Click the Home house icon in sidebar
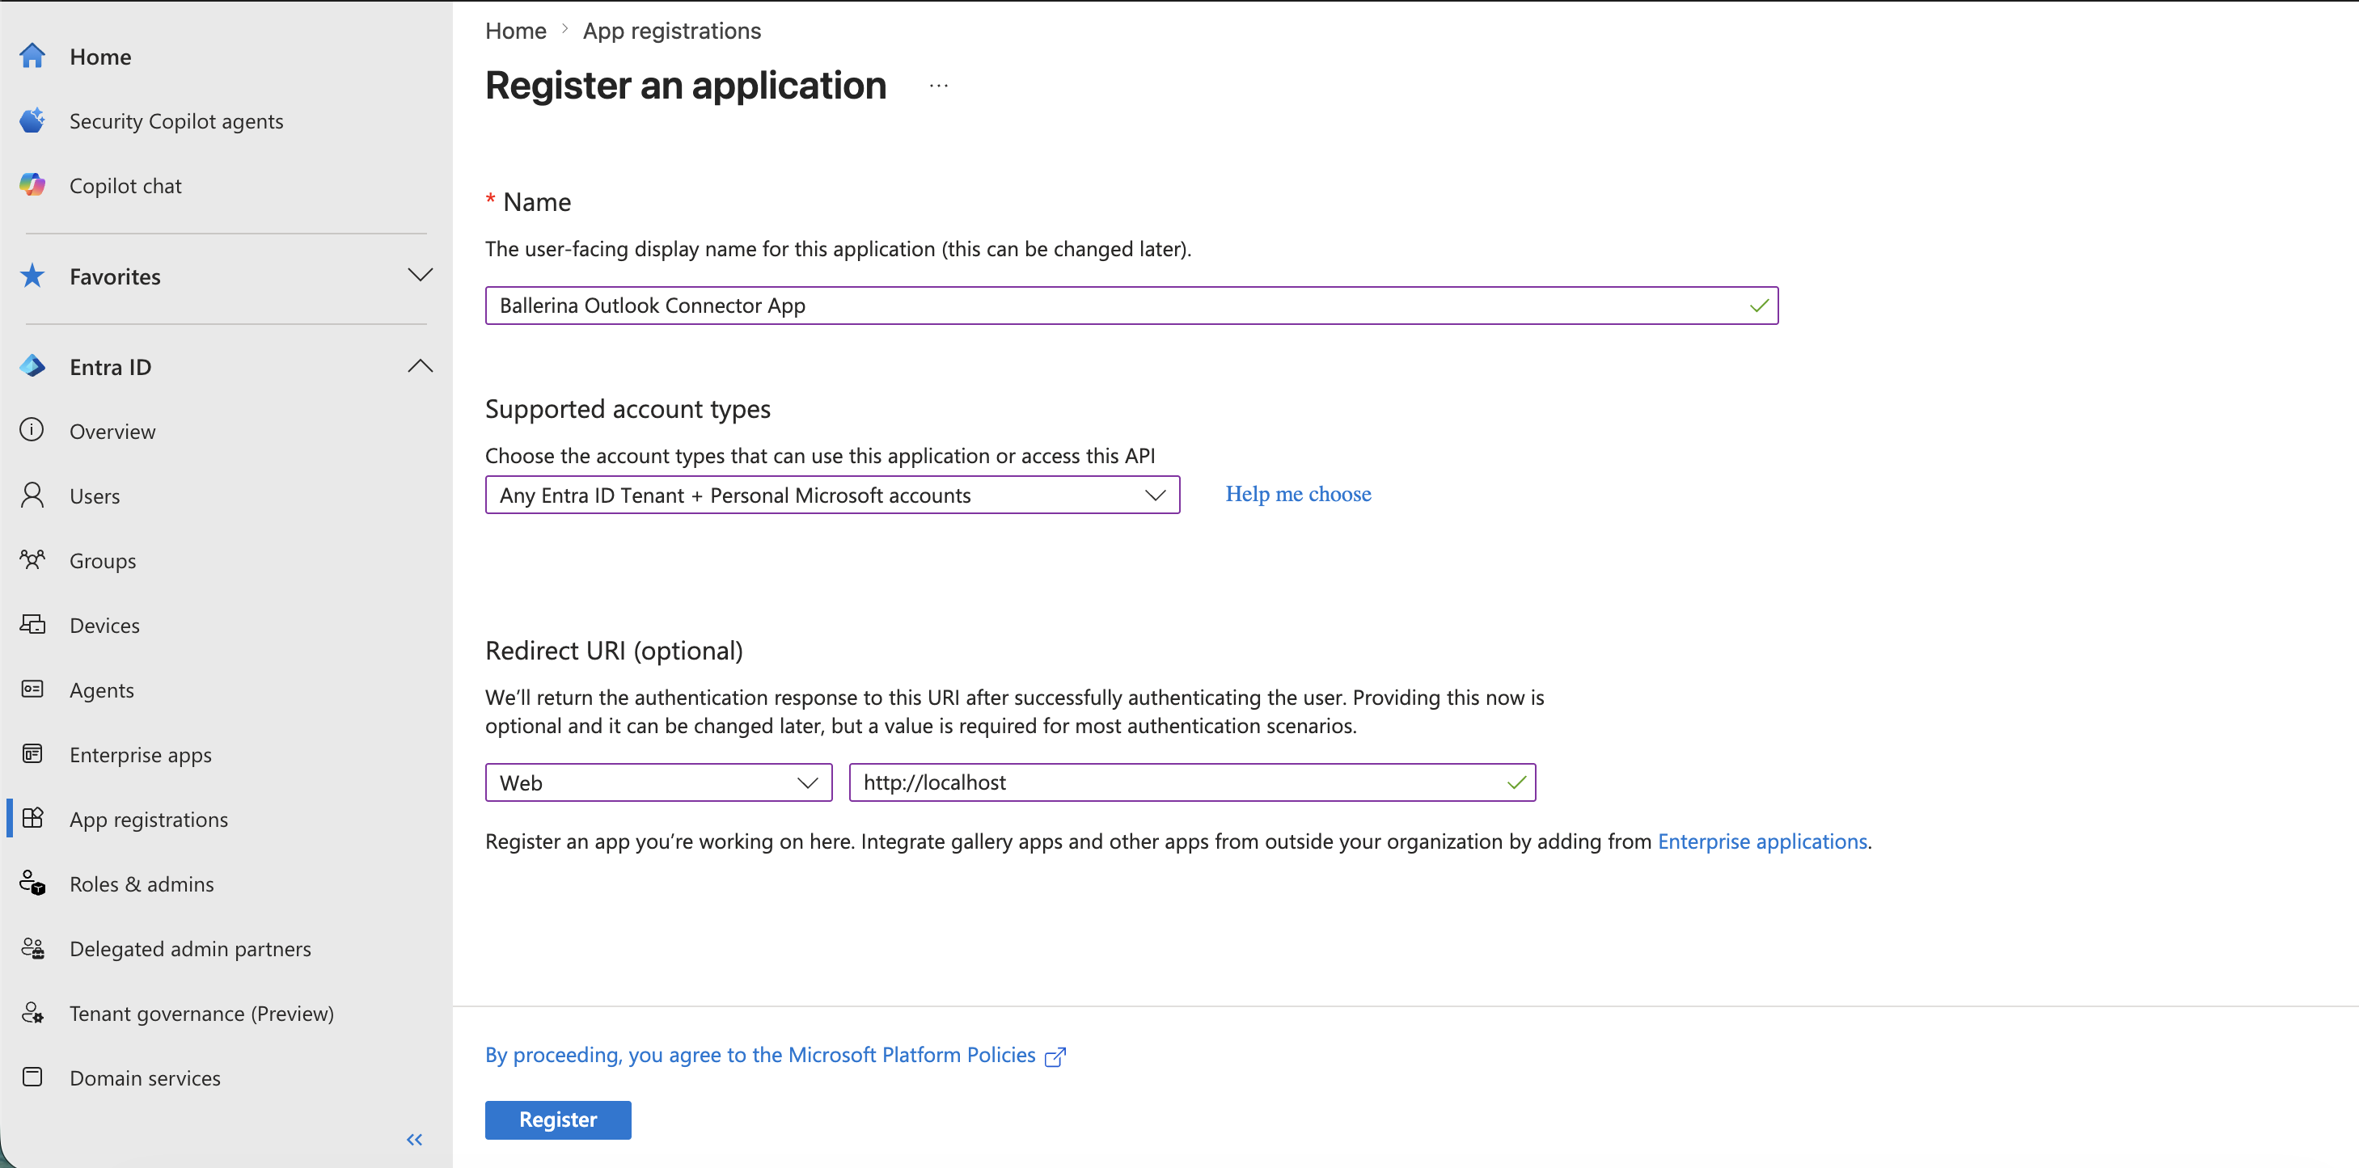Screen dimensions: 2359x1168 point(33,56)
